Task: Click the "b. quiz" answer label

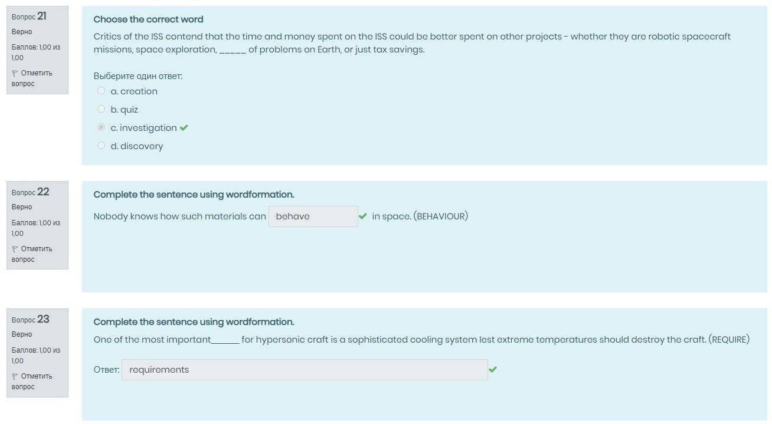Action: [125, 110]
